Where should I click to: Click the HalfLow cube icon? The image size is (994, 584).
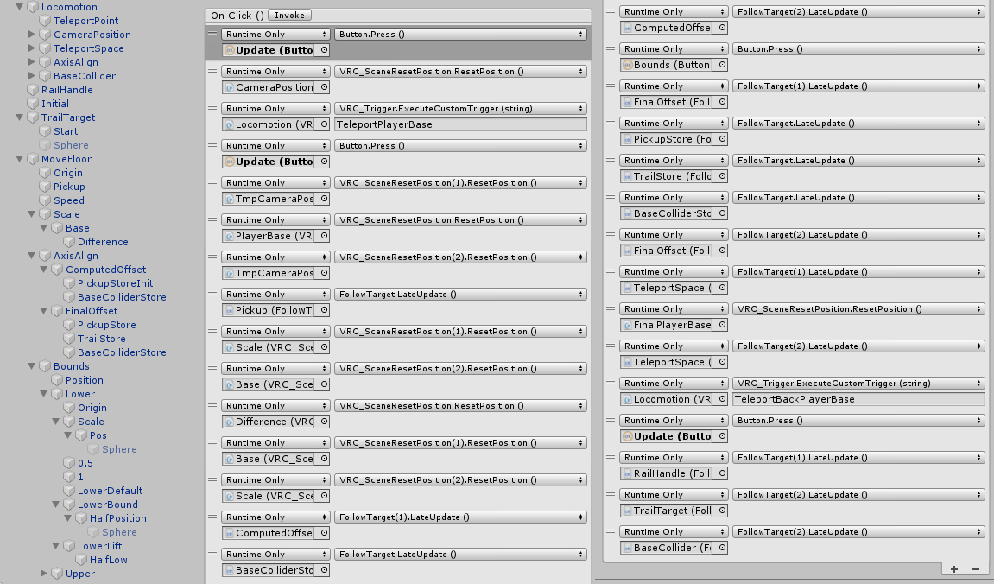(x=80, y=560)
